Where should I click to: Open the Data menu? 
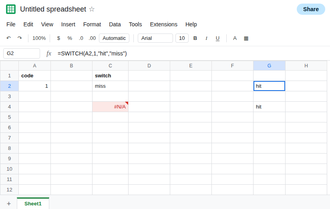(x=115, y=24)
